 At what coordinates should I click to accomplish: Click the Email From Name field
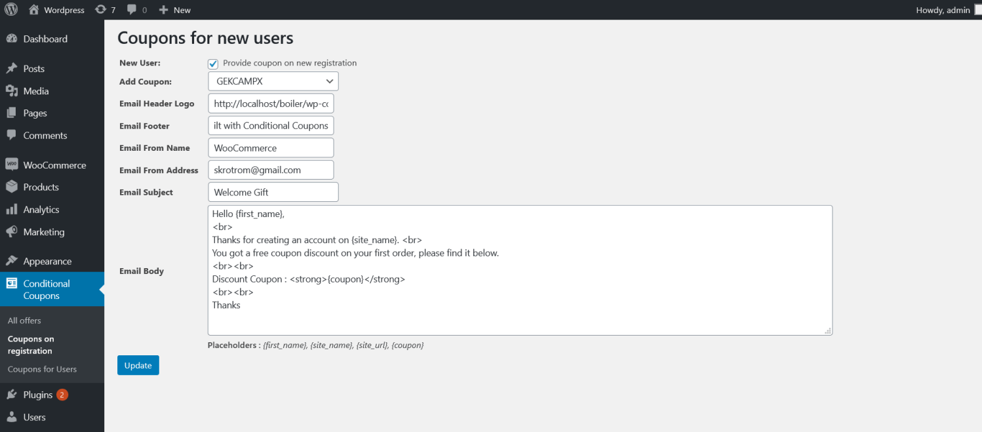271,147
